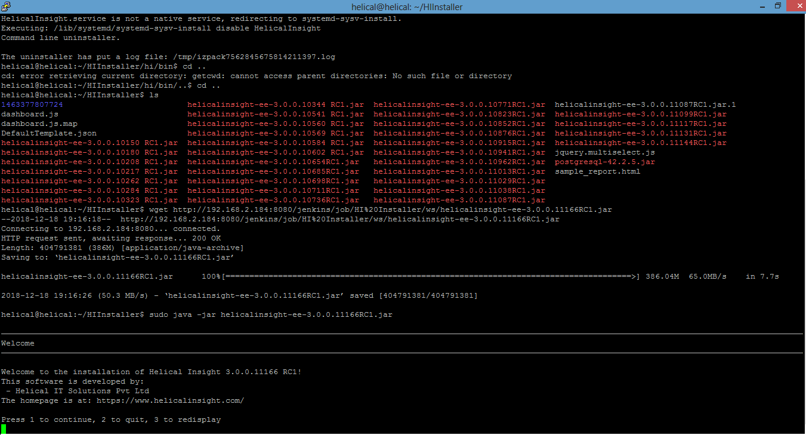
Task: Click file 'helicalinsight-ee-3.0.0.10150 RC1.jar'
Action: 89,143
